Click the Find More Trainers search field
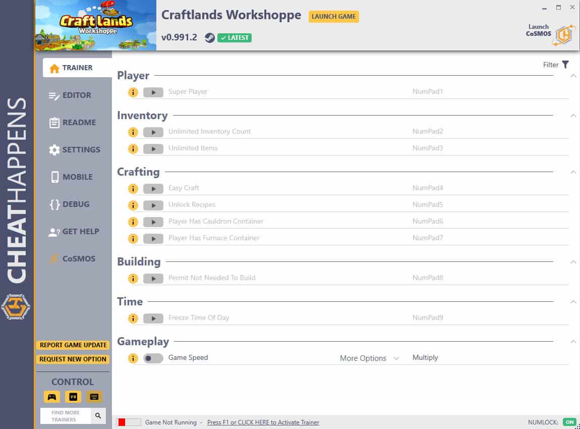This screenshot has width=580, height=429. click(x=66, y=416)
